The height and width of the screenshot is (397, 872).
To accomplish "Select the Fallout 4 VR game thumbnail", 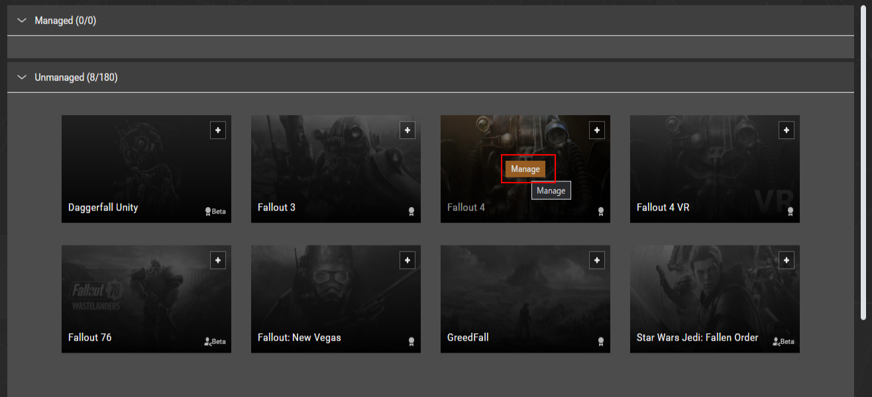I will click(715, 169).
